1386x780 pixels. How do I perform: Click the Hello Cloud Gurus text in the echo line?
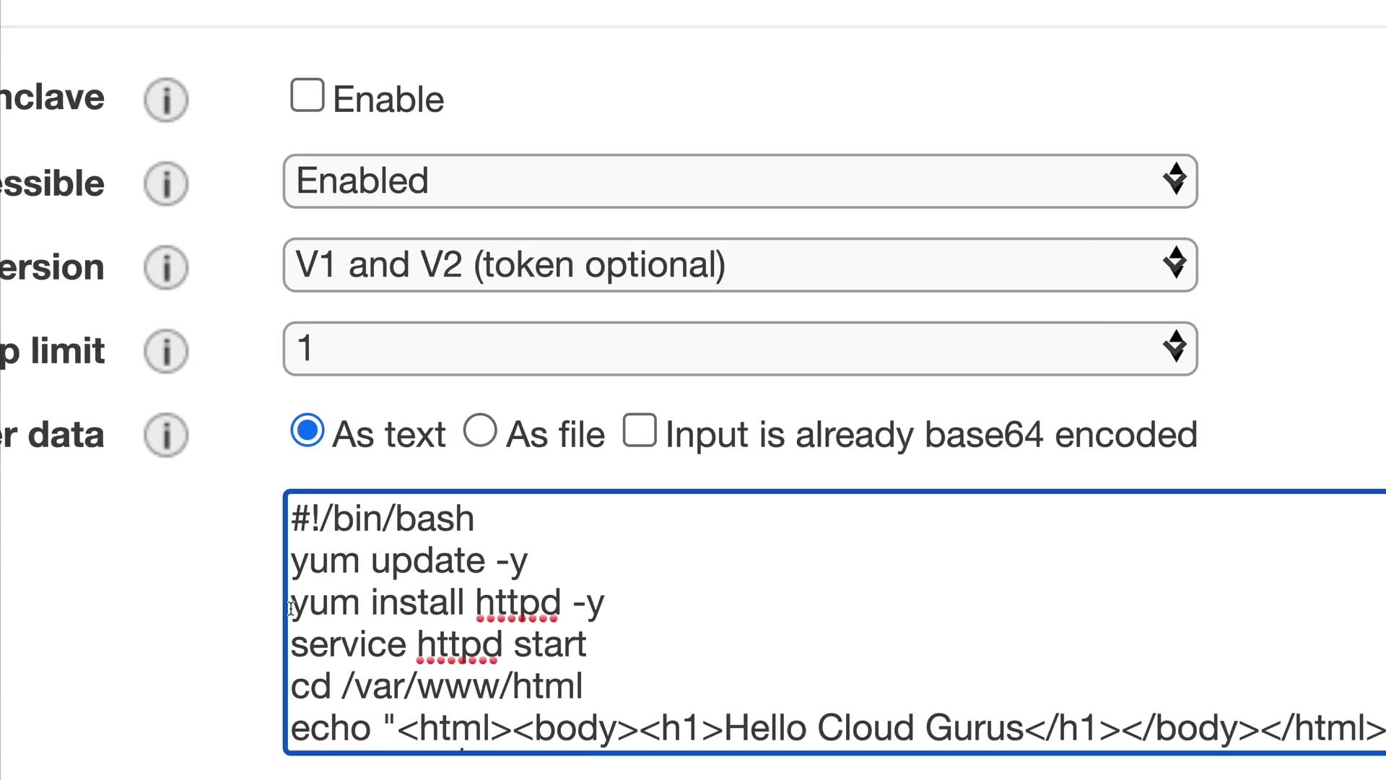[x=873, y=728]
